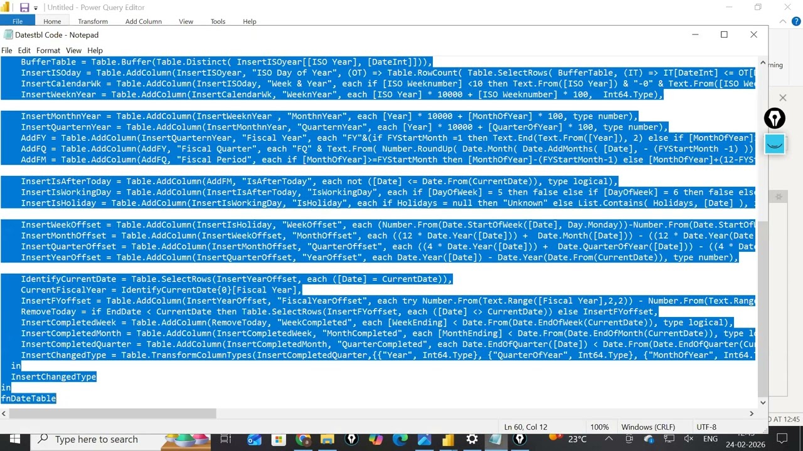Click the pen app icon right of Notepad on taskbar

(x=520, y=439)
